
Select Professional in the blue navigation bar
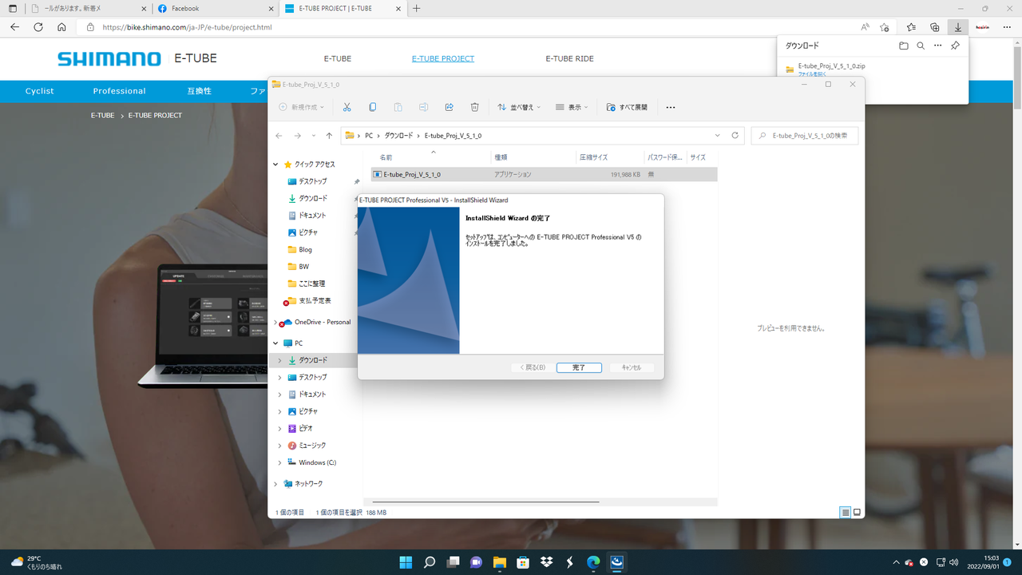point(119,91)
